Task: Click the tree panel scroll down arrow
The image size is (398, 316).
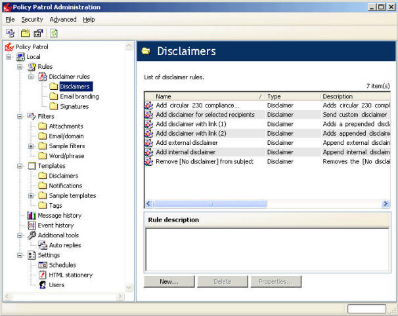Action: click(129, 287)
